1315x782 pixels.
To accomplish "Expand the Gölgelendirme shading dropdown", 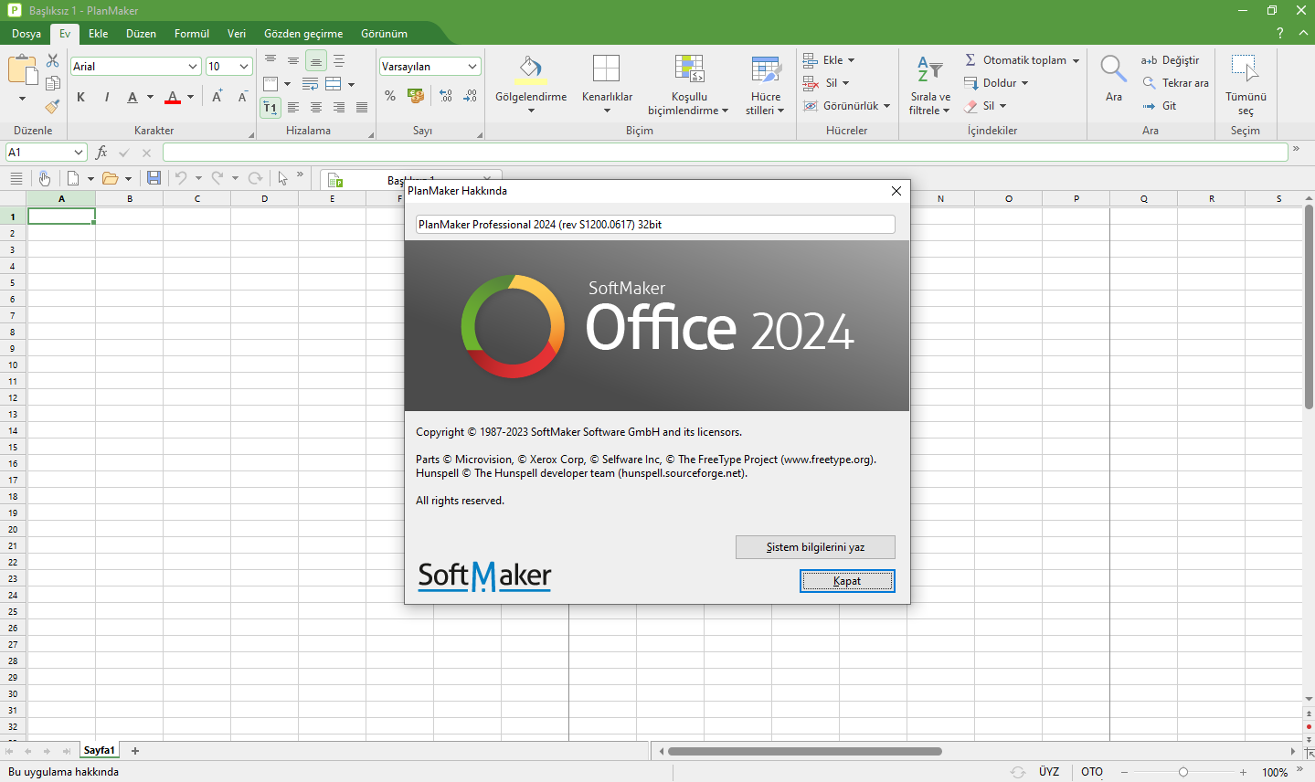I will click(x=531, y=111).
